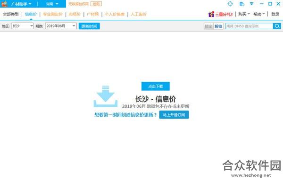Maximize the application window
This screenshot has width=283, height=180.
[270, 4]
